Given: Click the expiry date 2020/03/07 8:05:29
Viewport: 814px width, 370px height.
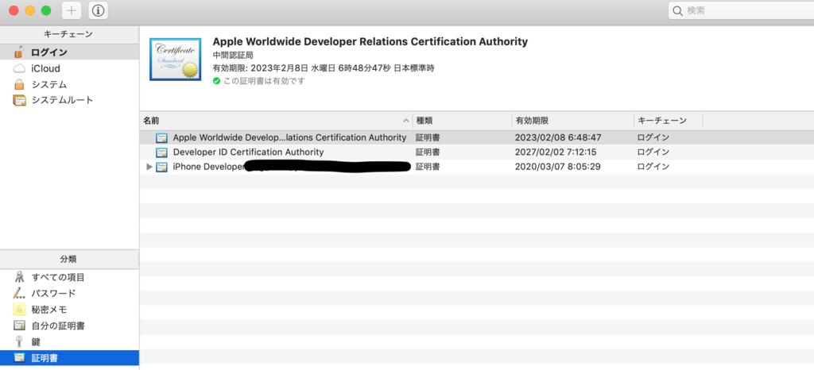Looking at the screenshot, I should 558,167.
